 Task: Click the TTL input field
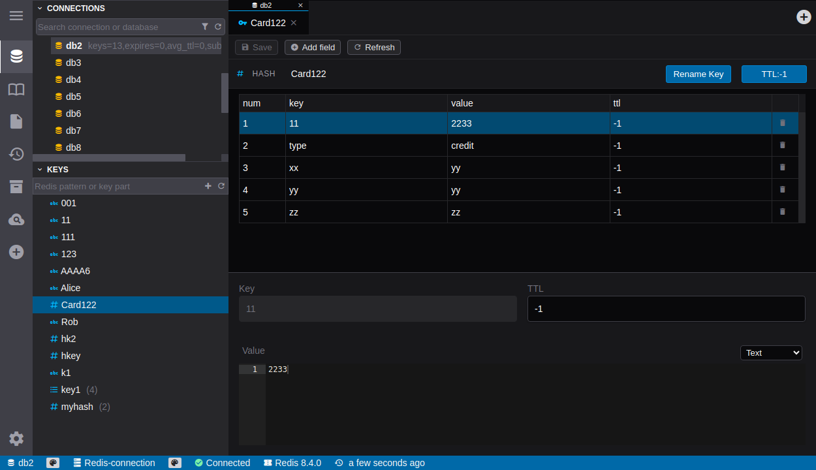tap(666, 309)
